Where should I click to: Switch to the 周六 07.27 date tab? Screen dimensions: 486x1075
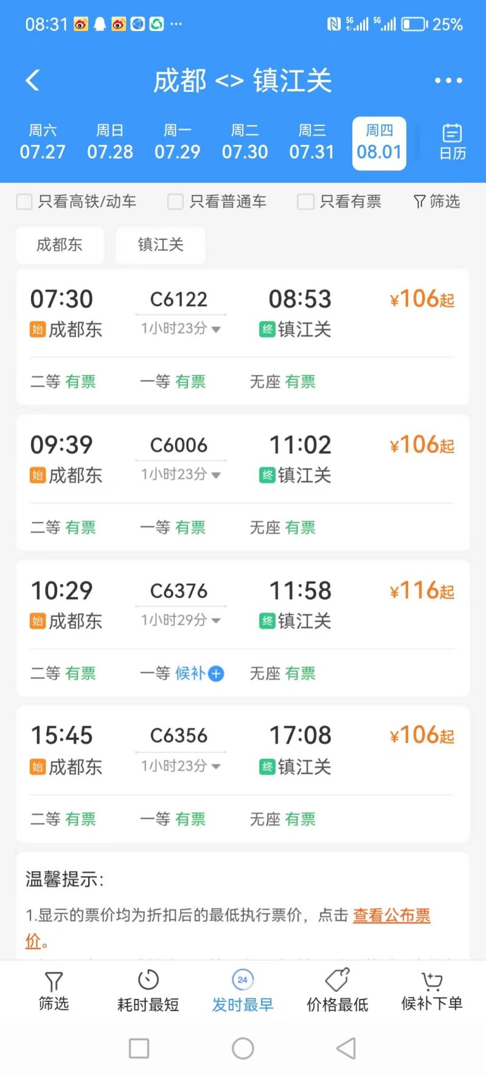point(43,142)
